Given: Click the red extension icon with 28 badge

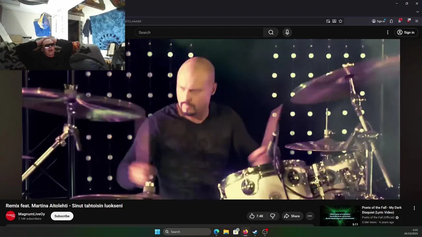Looking at the screenshot, I should pyautogui.click(x=409, y=21).
